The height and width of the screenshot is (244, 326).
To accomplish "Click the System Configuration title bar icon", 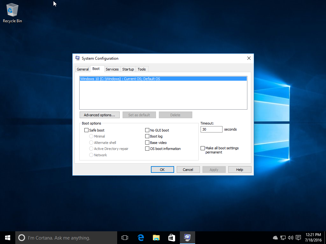I will (x=78, y=58).
